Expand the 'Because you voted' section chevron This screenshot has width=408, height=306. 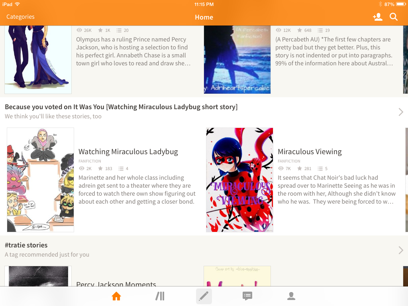pos(401,112)
